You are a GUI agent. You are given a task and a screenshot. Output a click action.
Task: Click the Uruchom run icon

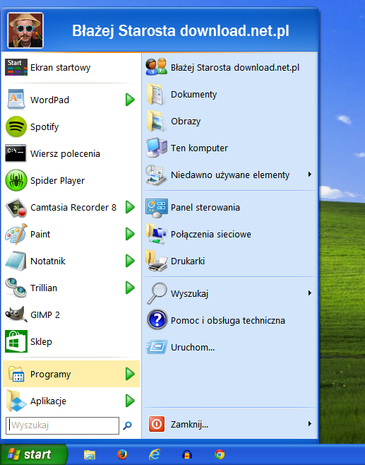click(157, 347)
